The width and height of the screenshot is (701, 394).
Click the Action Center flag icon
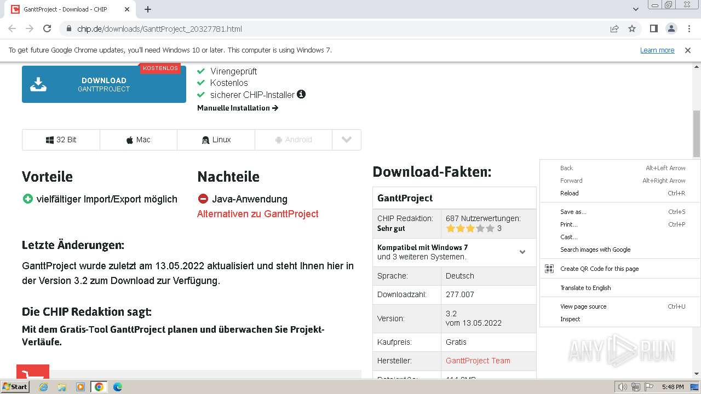[648, 387]
